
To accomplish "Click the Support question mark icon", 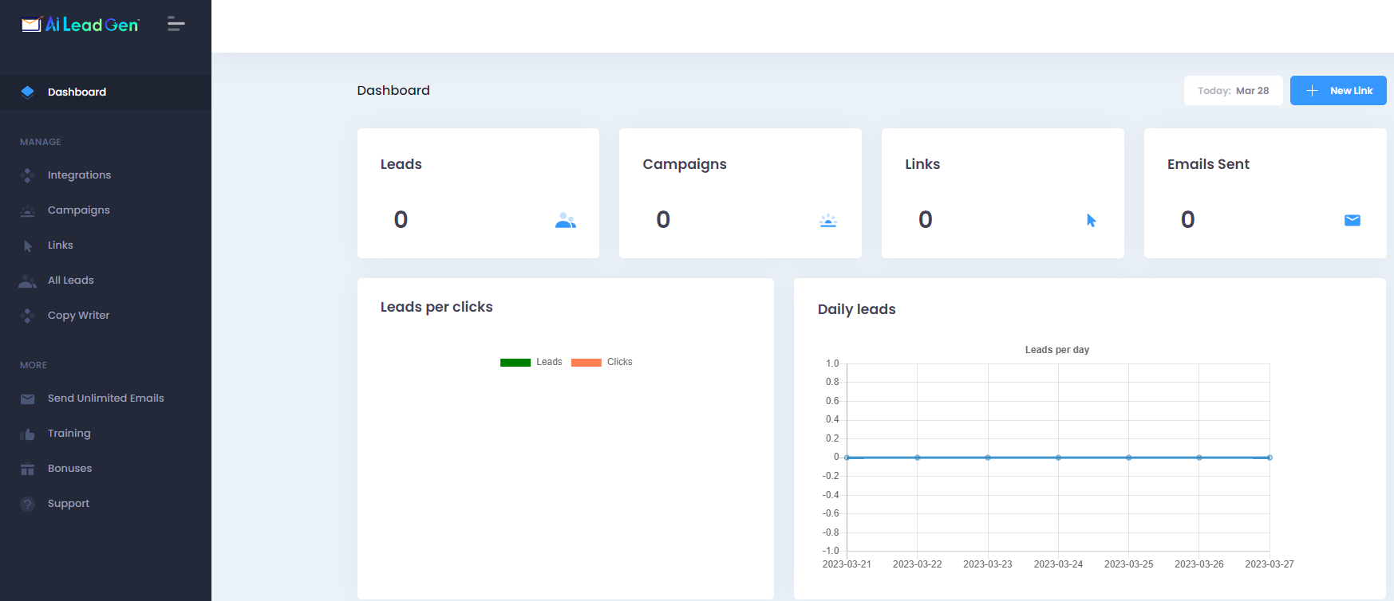I will [28, 504].
